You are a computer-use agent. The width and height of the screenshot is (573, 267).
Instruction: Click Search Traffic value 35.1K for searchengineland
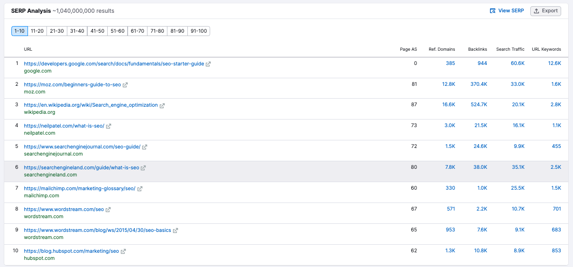point(518,168)
